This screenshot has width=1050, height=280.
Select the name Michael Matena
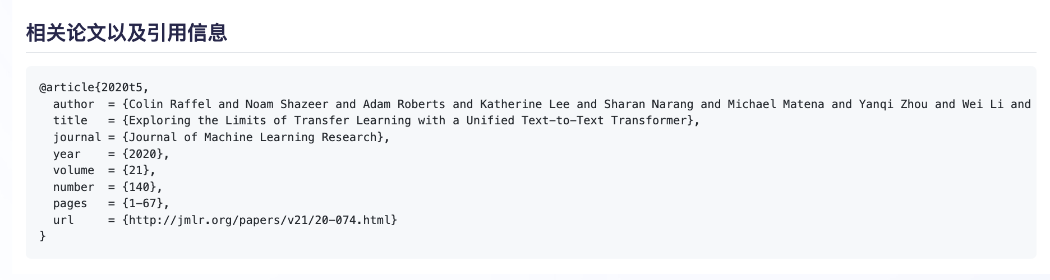tap(776, 104)
